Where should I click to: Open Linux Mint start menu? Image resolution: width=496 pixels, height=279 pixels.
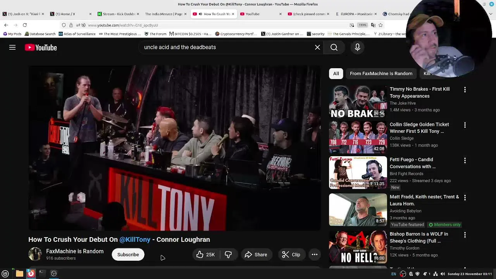pos(5,274)
